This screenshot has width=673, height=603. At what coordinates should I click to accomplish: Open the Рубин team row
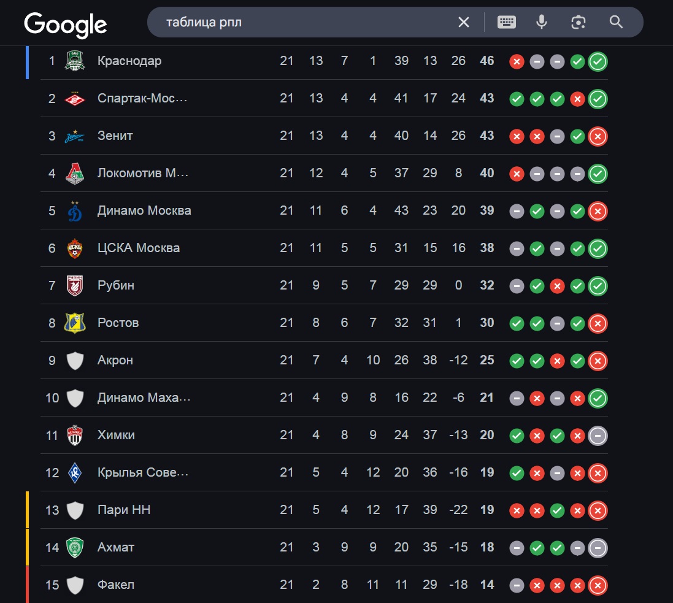tap(324, 285)
